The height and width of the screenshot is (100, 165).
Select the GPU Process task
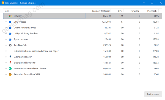point(82,22)
